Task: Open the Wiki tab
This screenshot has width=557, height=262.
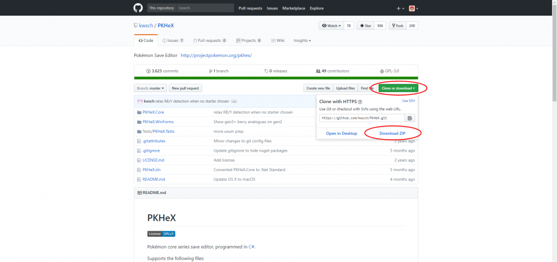Action: [277, 41]
